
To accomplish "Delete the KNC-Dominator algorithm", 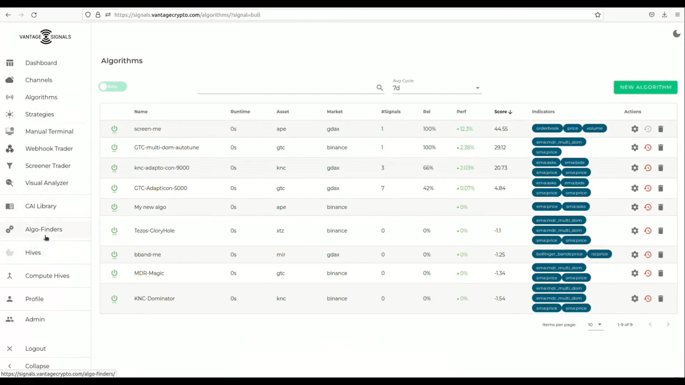I will point(660,298).
